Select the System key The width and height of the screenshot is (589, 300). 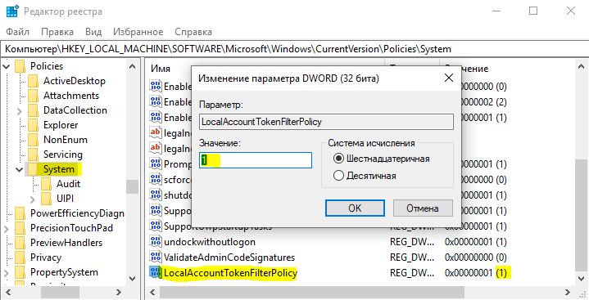pos(59,169)
